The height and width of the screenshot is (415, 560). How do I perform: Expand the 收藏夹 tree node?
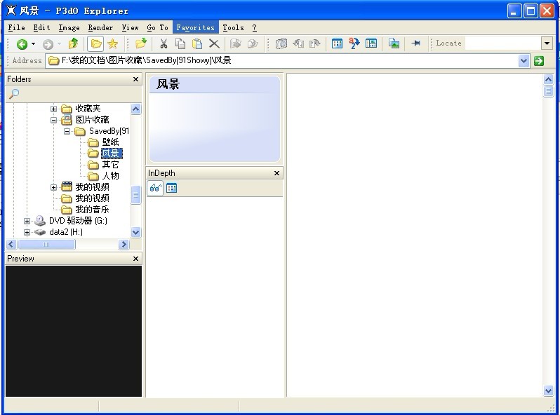(x=53, y=109)
